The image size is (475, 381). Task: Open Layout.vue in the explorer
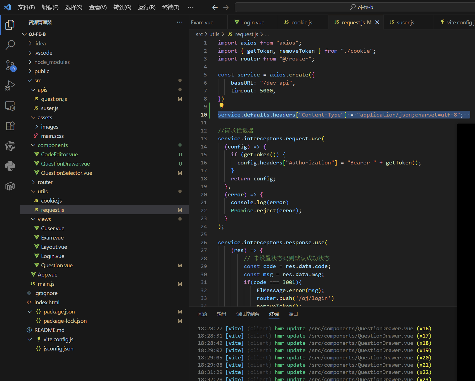[x=105, y=247]
